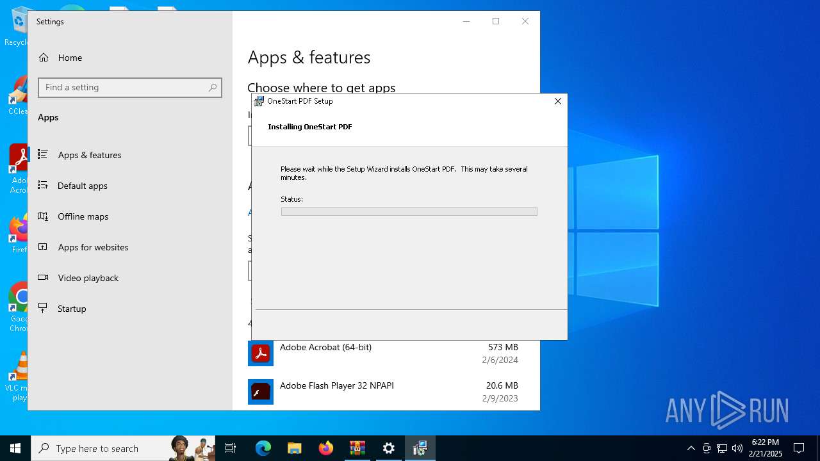Click the Adobe Acrobat red app icon in list

(261, 353)
